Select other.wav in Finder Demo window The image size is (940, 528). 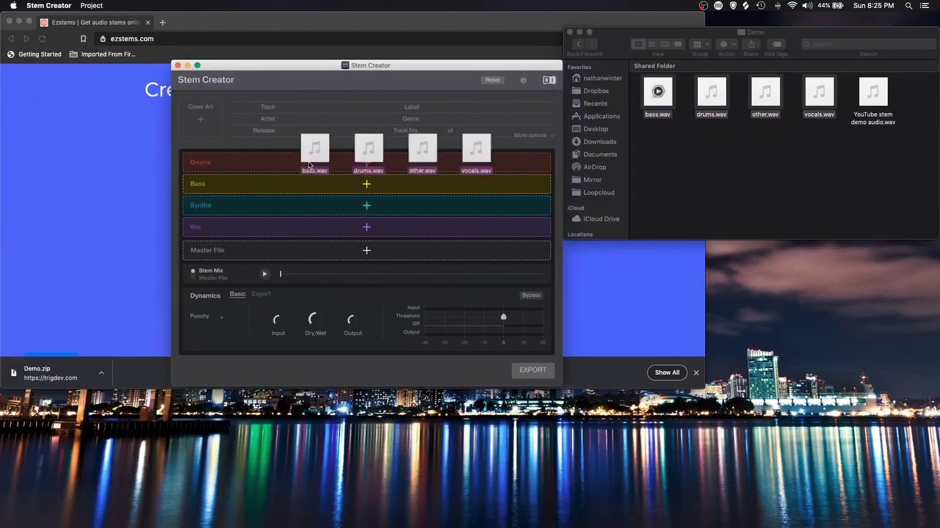coord(765,98)
